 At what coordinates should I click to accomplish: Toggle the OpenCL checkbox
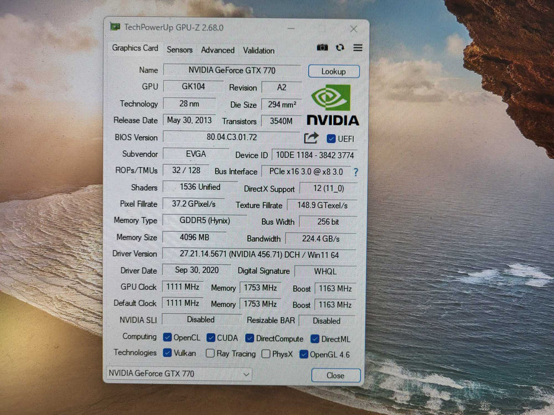tap(168, 338)
